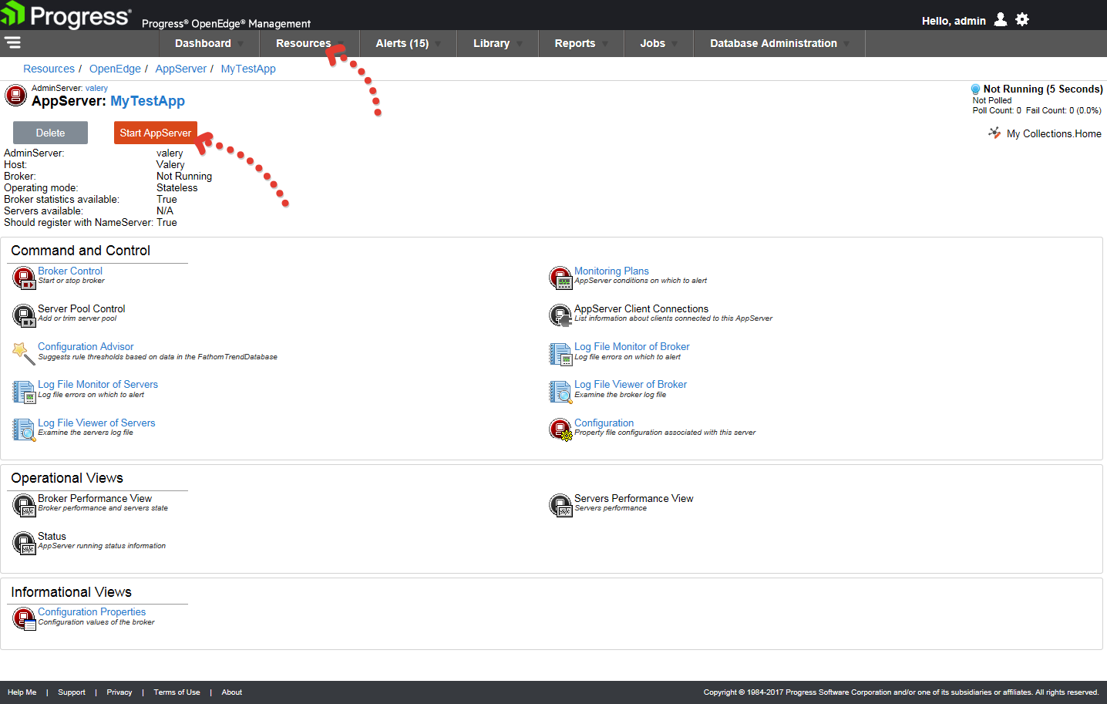Viewport: 1107px width, 704px height.
Task: Click the Log File Viewer of Broker icon
Action: point(560,392)
